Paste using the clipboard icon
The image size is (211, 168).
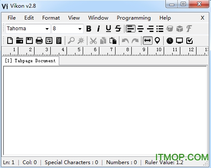click(113, 41)
